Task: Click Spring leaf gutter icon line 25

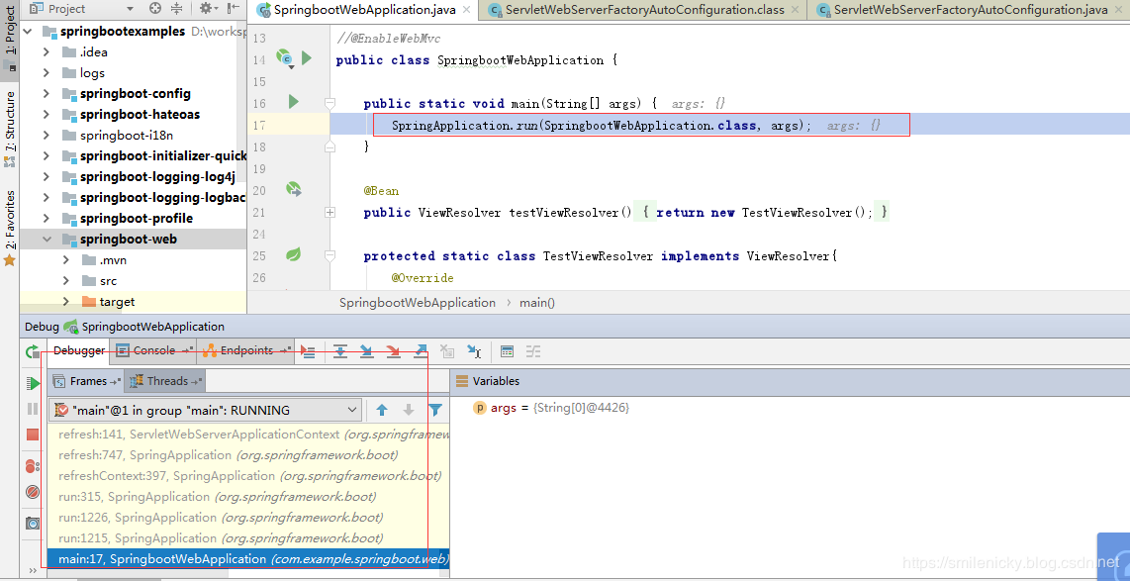Action: [x=293, y=254]
